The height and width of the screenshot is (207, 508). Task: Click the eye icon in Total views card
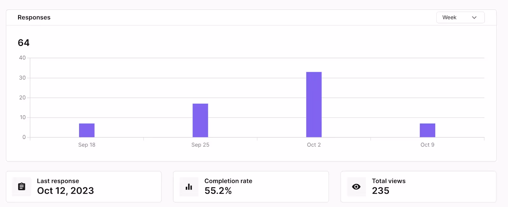[x=356, y=187]
